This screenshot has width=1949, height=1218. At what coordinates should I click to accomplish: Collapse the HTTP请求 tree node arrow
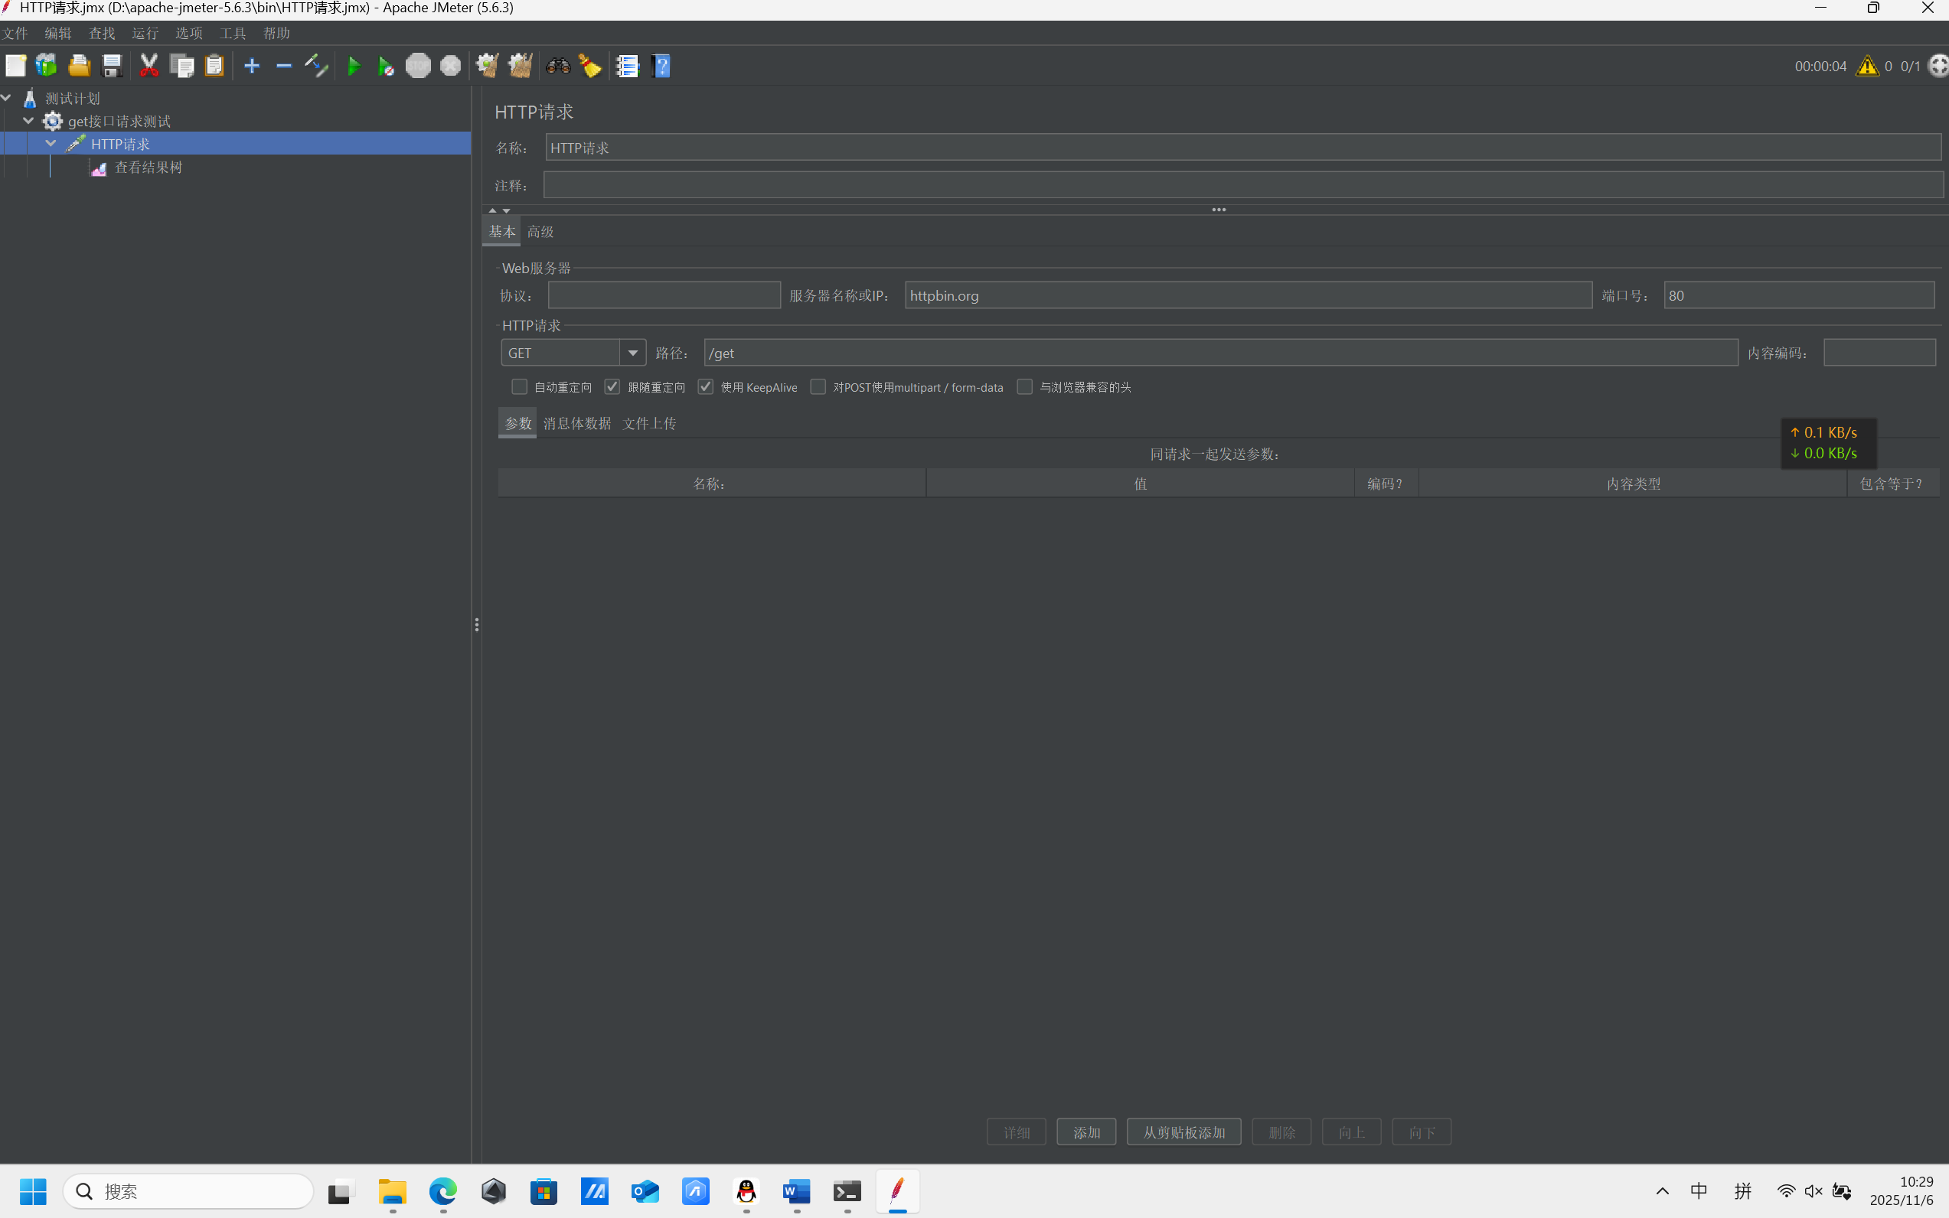(x=51, y=143)
